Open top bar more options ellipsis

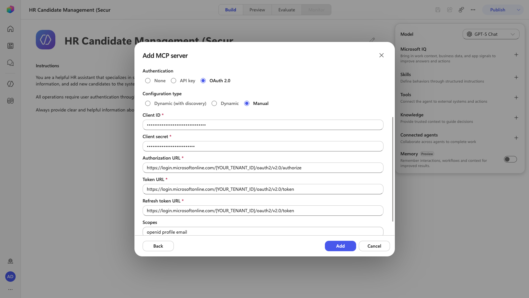(x=473, y=10)
